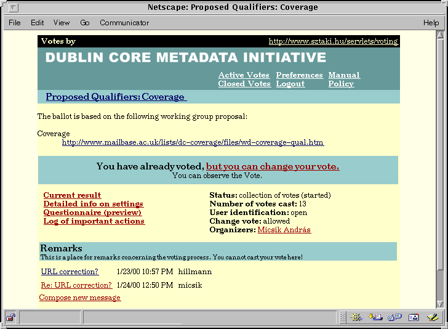Follow the sztaki.hu servlets voting link
Image resolution: width=448 pixels, height=329 pixels.
click(x=333, y=41)
